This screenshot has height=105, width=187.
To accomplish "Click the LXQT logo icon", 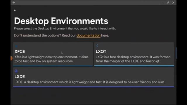I will point(97,45).
